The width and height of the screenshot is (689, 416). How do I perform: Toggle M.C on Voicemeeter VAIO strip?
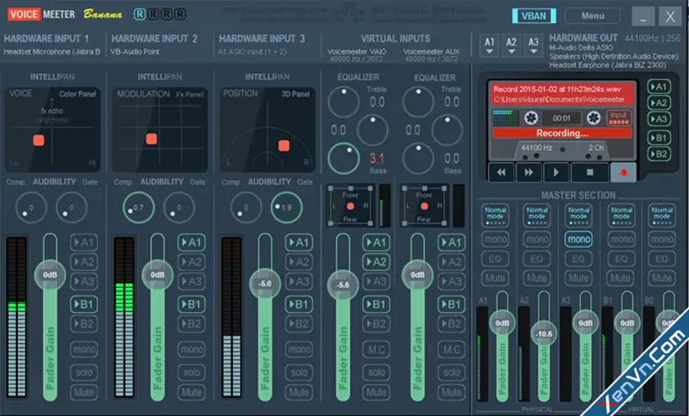(x=376, y=349)
